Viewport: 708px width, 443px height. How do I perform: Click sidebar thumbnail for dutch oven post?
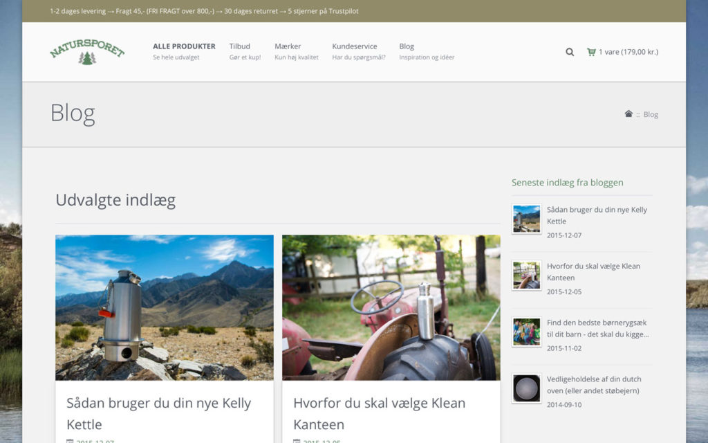pyautogui.click(x=526, y=388)
